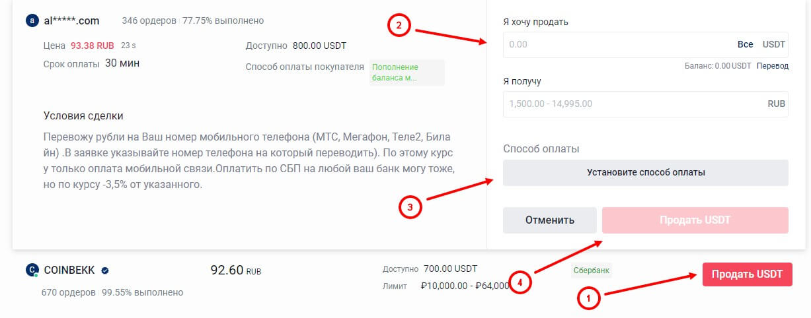811x318 pixels.
Task: Click the numbered annotation circle 3
Action: point(410,207)
